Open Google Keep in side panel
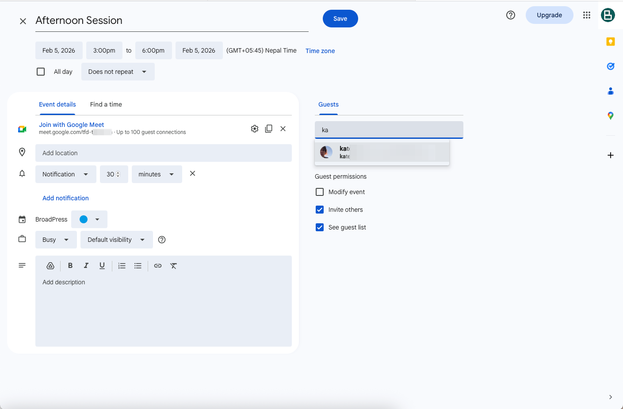Viewport: 623px width, 409px height. pos(610,42)
